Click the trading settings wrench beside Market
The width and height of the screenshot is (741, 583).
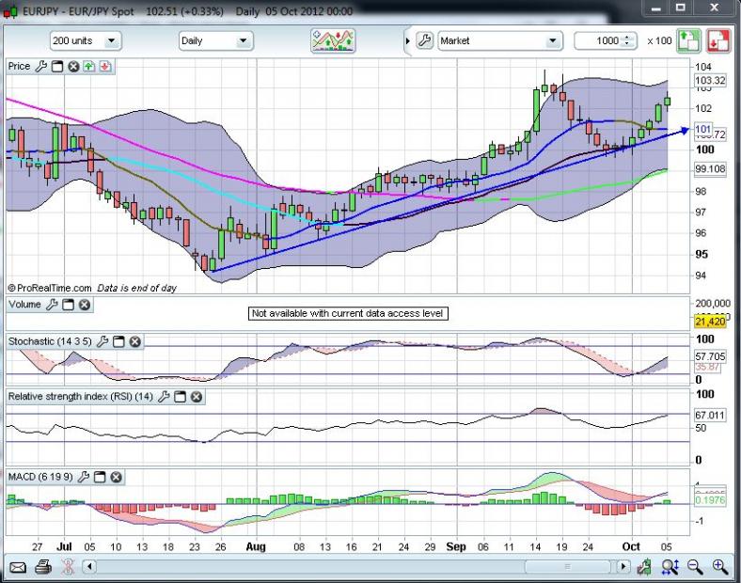(x=423, y=41)
